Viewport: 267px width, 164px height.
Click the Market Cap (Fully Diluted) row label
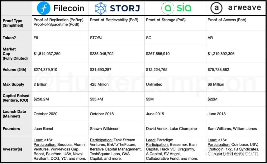[x=15, y=54]
